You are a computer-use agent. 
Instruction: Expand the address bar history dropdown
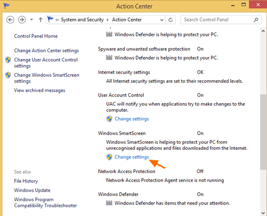click(x=162, y=20)
